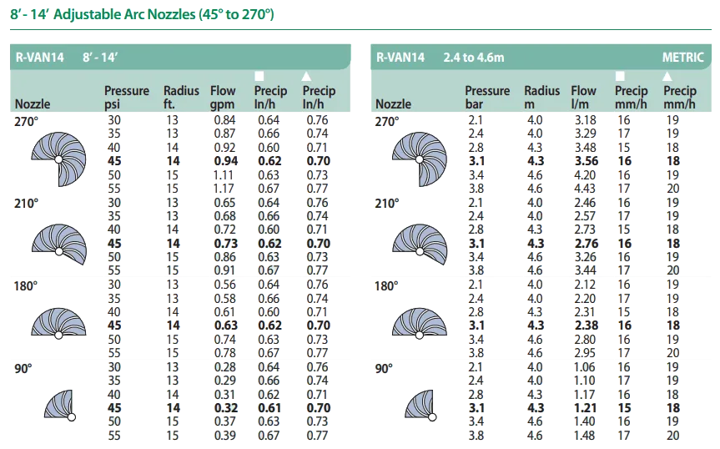Click the metric flow value 3.26
720x449 pixels.
pos(586,257)
